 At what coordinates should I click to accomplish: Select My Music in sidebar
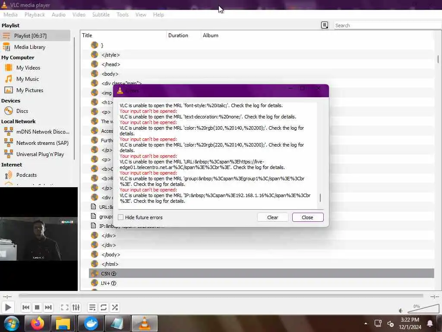[35, 79]
